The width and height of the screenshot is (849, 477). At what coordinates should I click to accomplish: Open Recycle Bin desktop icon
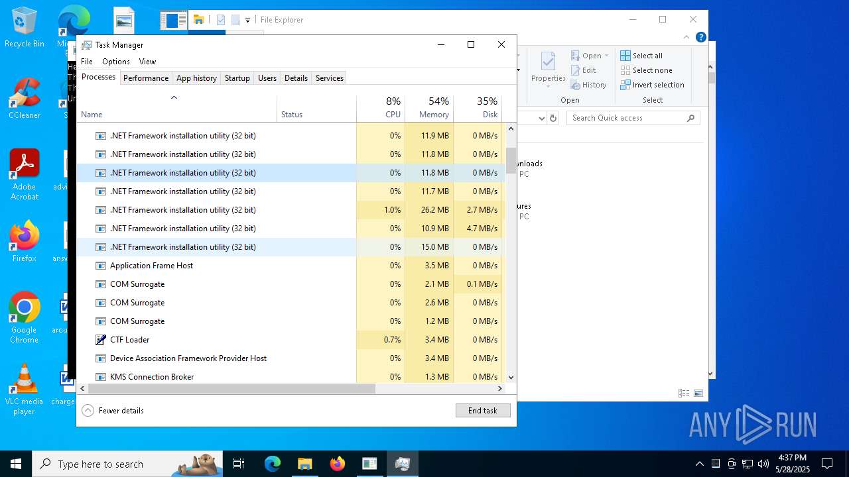click(24, 27)
